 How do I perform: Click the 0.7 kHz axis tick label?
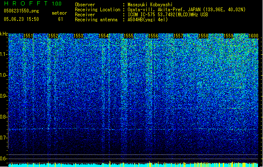[3, 138]
